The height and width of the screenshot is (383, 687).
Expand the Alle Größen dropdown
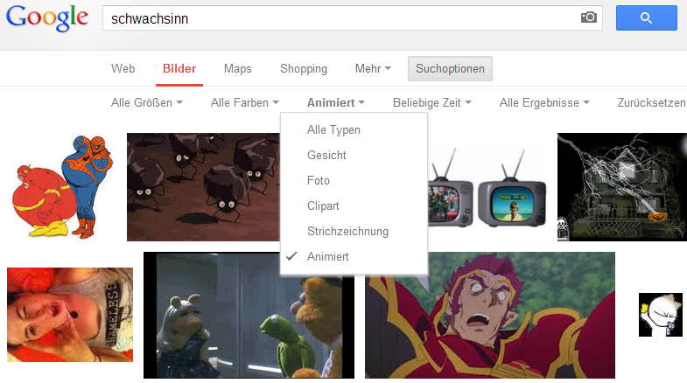(x=146, y=103)
